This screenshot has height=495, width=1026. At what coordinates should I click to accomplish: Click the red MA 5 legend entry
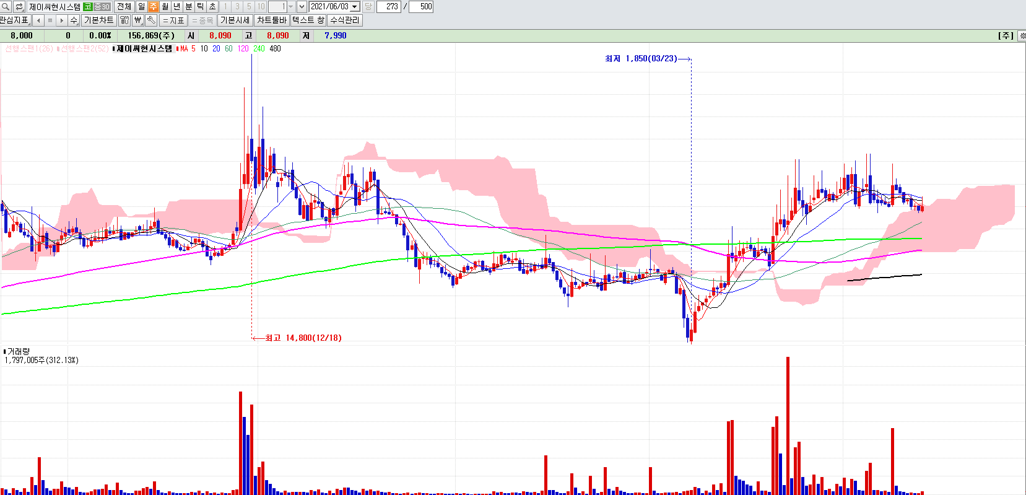click(188, 48)
